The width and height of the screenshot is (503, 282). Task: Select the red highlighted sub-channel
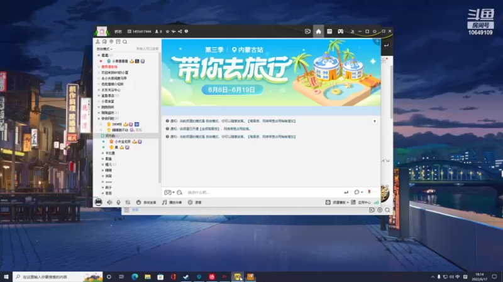(x=109, y=67)
